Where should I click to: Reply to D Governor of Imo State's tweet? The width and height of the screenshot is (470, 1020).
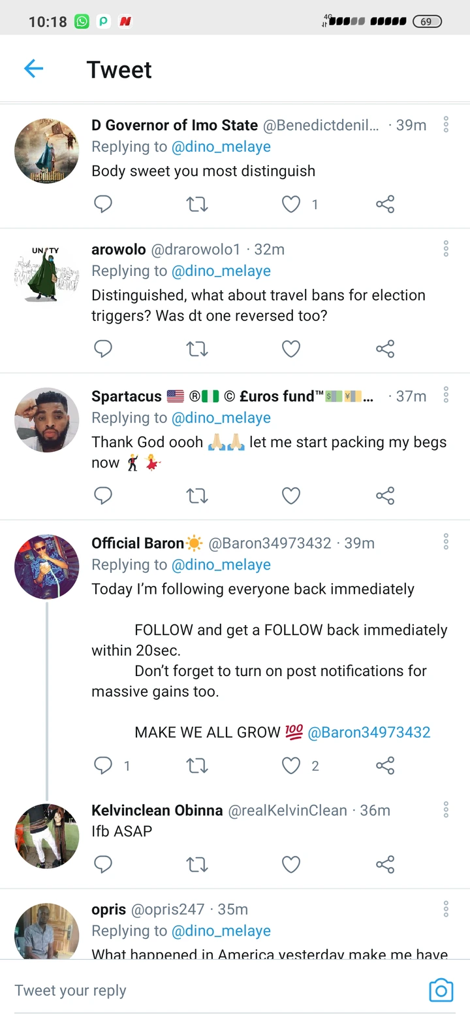point(103,205)
